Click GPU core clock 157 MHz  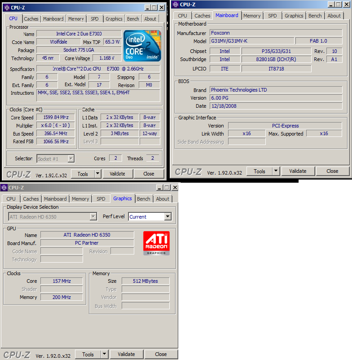(x=62, y=281)
